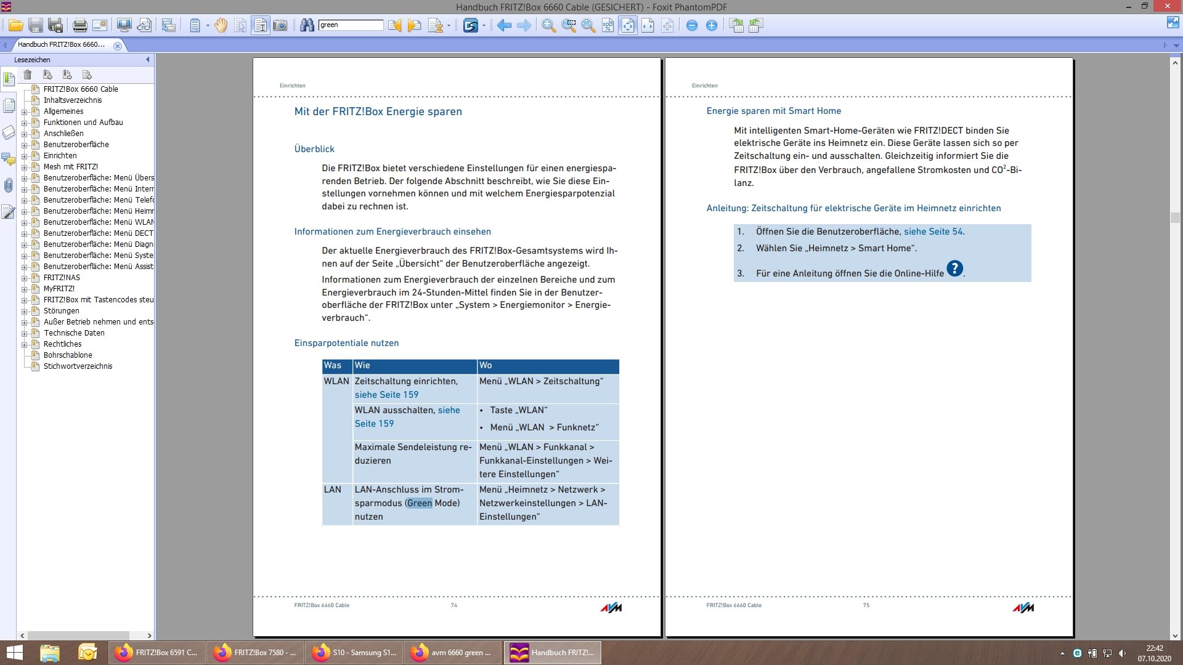1183x665 pixels.
Task: Jump to next search result arrow
Action: [x=415, y=25]
